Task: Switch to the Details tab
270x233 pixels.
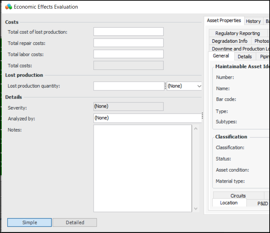Action: (x=245, y=57)
